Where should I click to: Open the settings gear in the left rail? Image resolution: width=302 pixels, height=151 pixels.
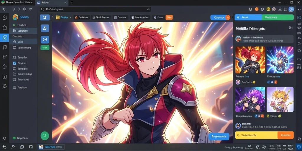pyautogui.click(x=5, y=86)
